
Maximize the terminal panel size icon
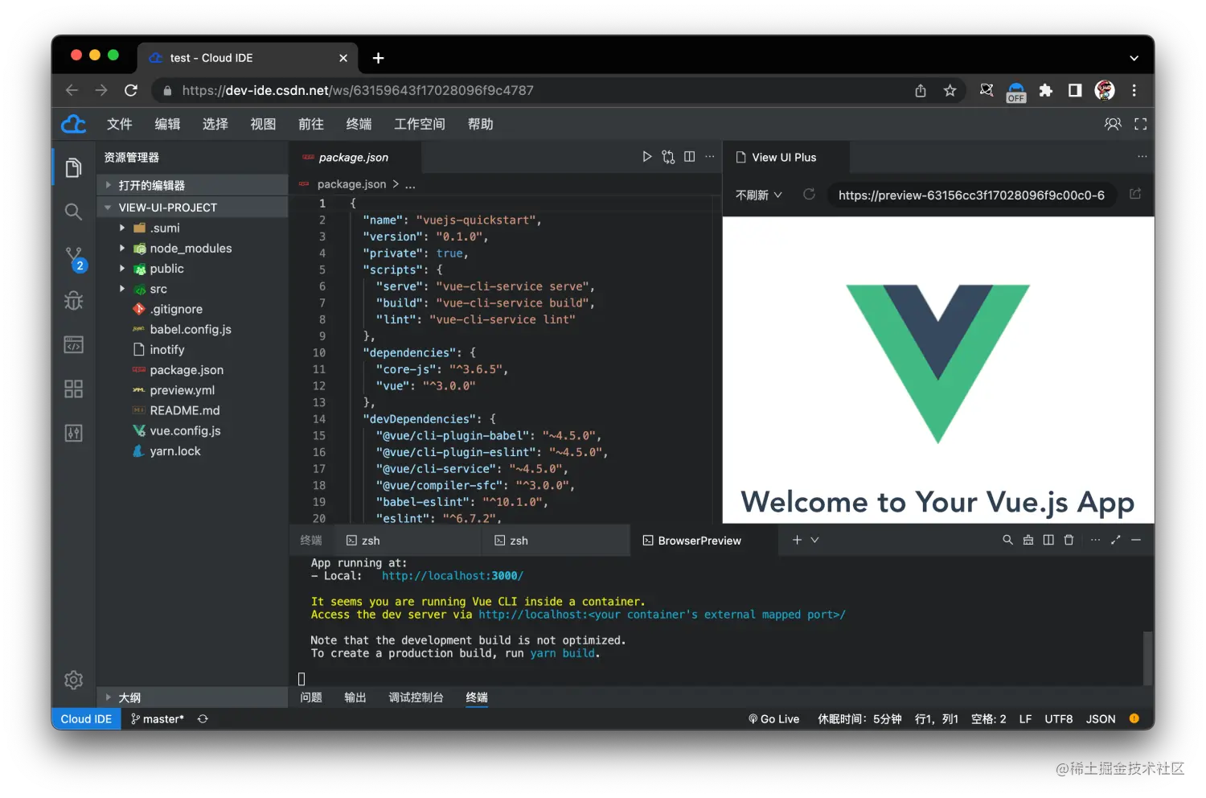[x=1115, y=540]
